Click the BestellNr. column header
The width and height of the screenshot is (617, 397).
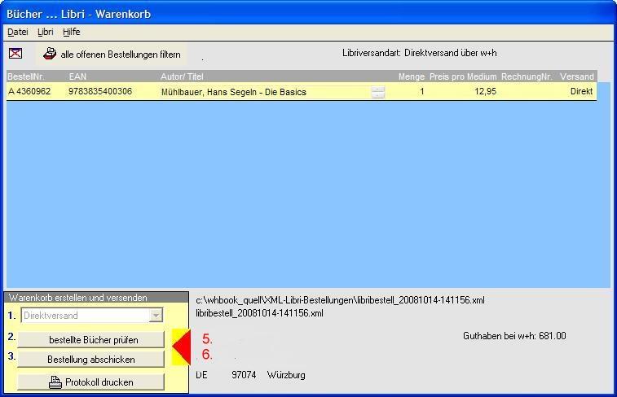coord(26,76)
